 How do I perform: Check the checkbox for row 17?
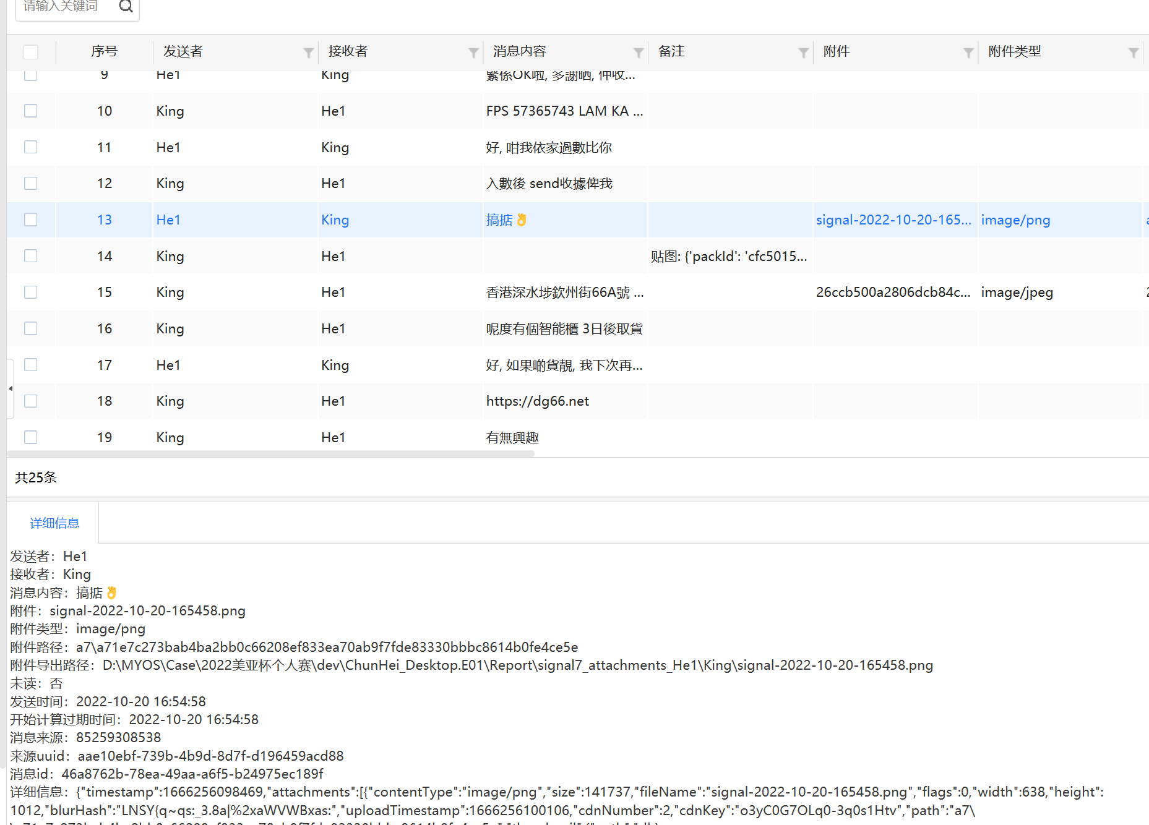(x=30, y=364)
